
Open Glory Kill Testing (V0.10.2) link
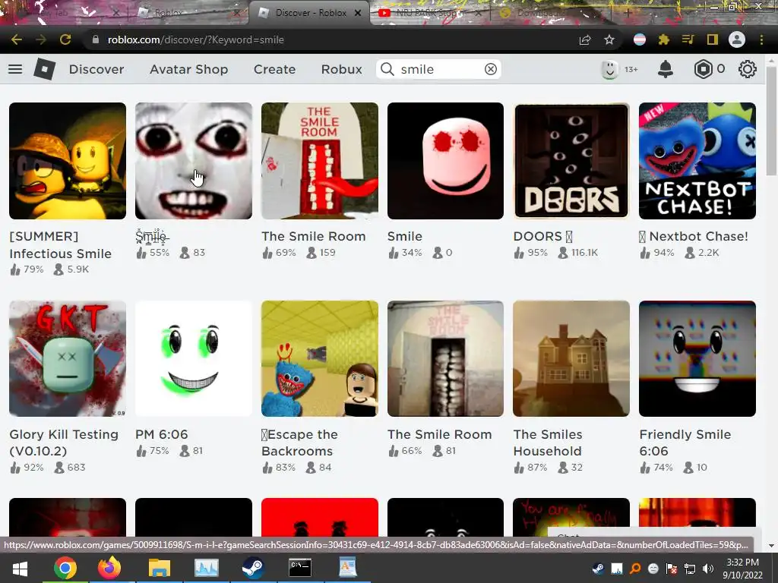coord(64,443)
